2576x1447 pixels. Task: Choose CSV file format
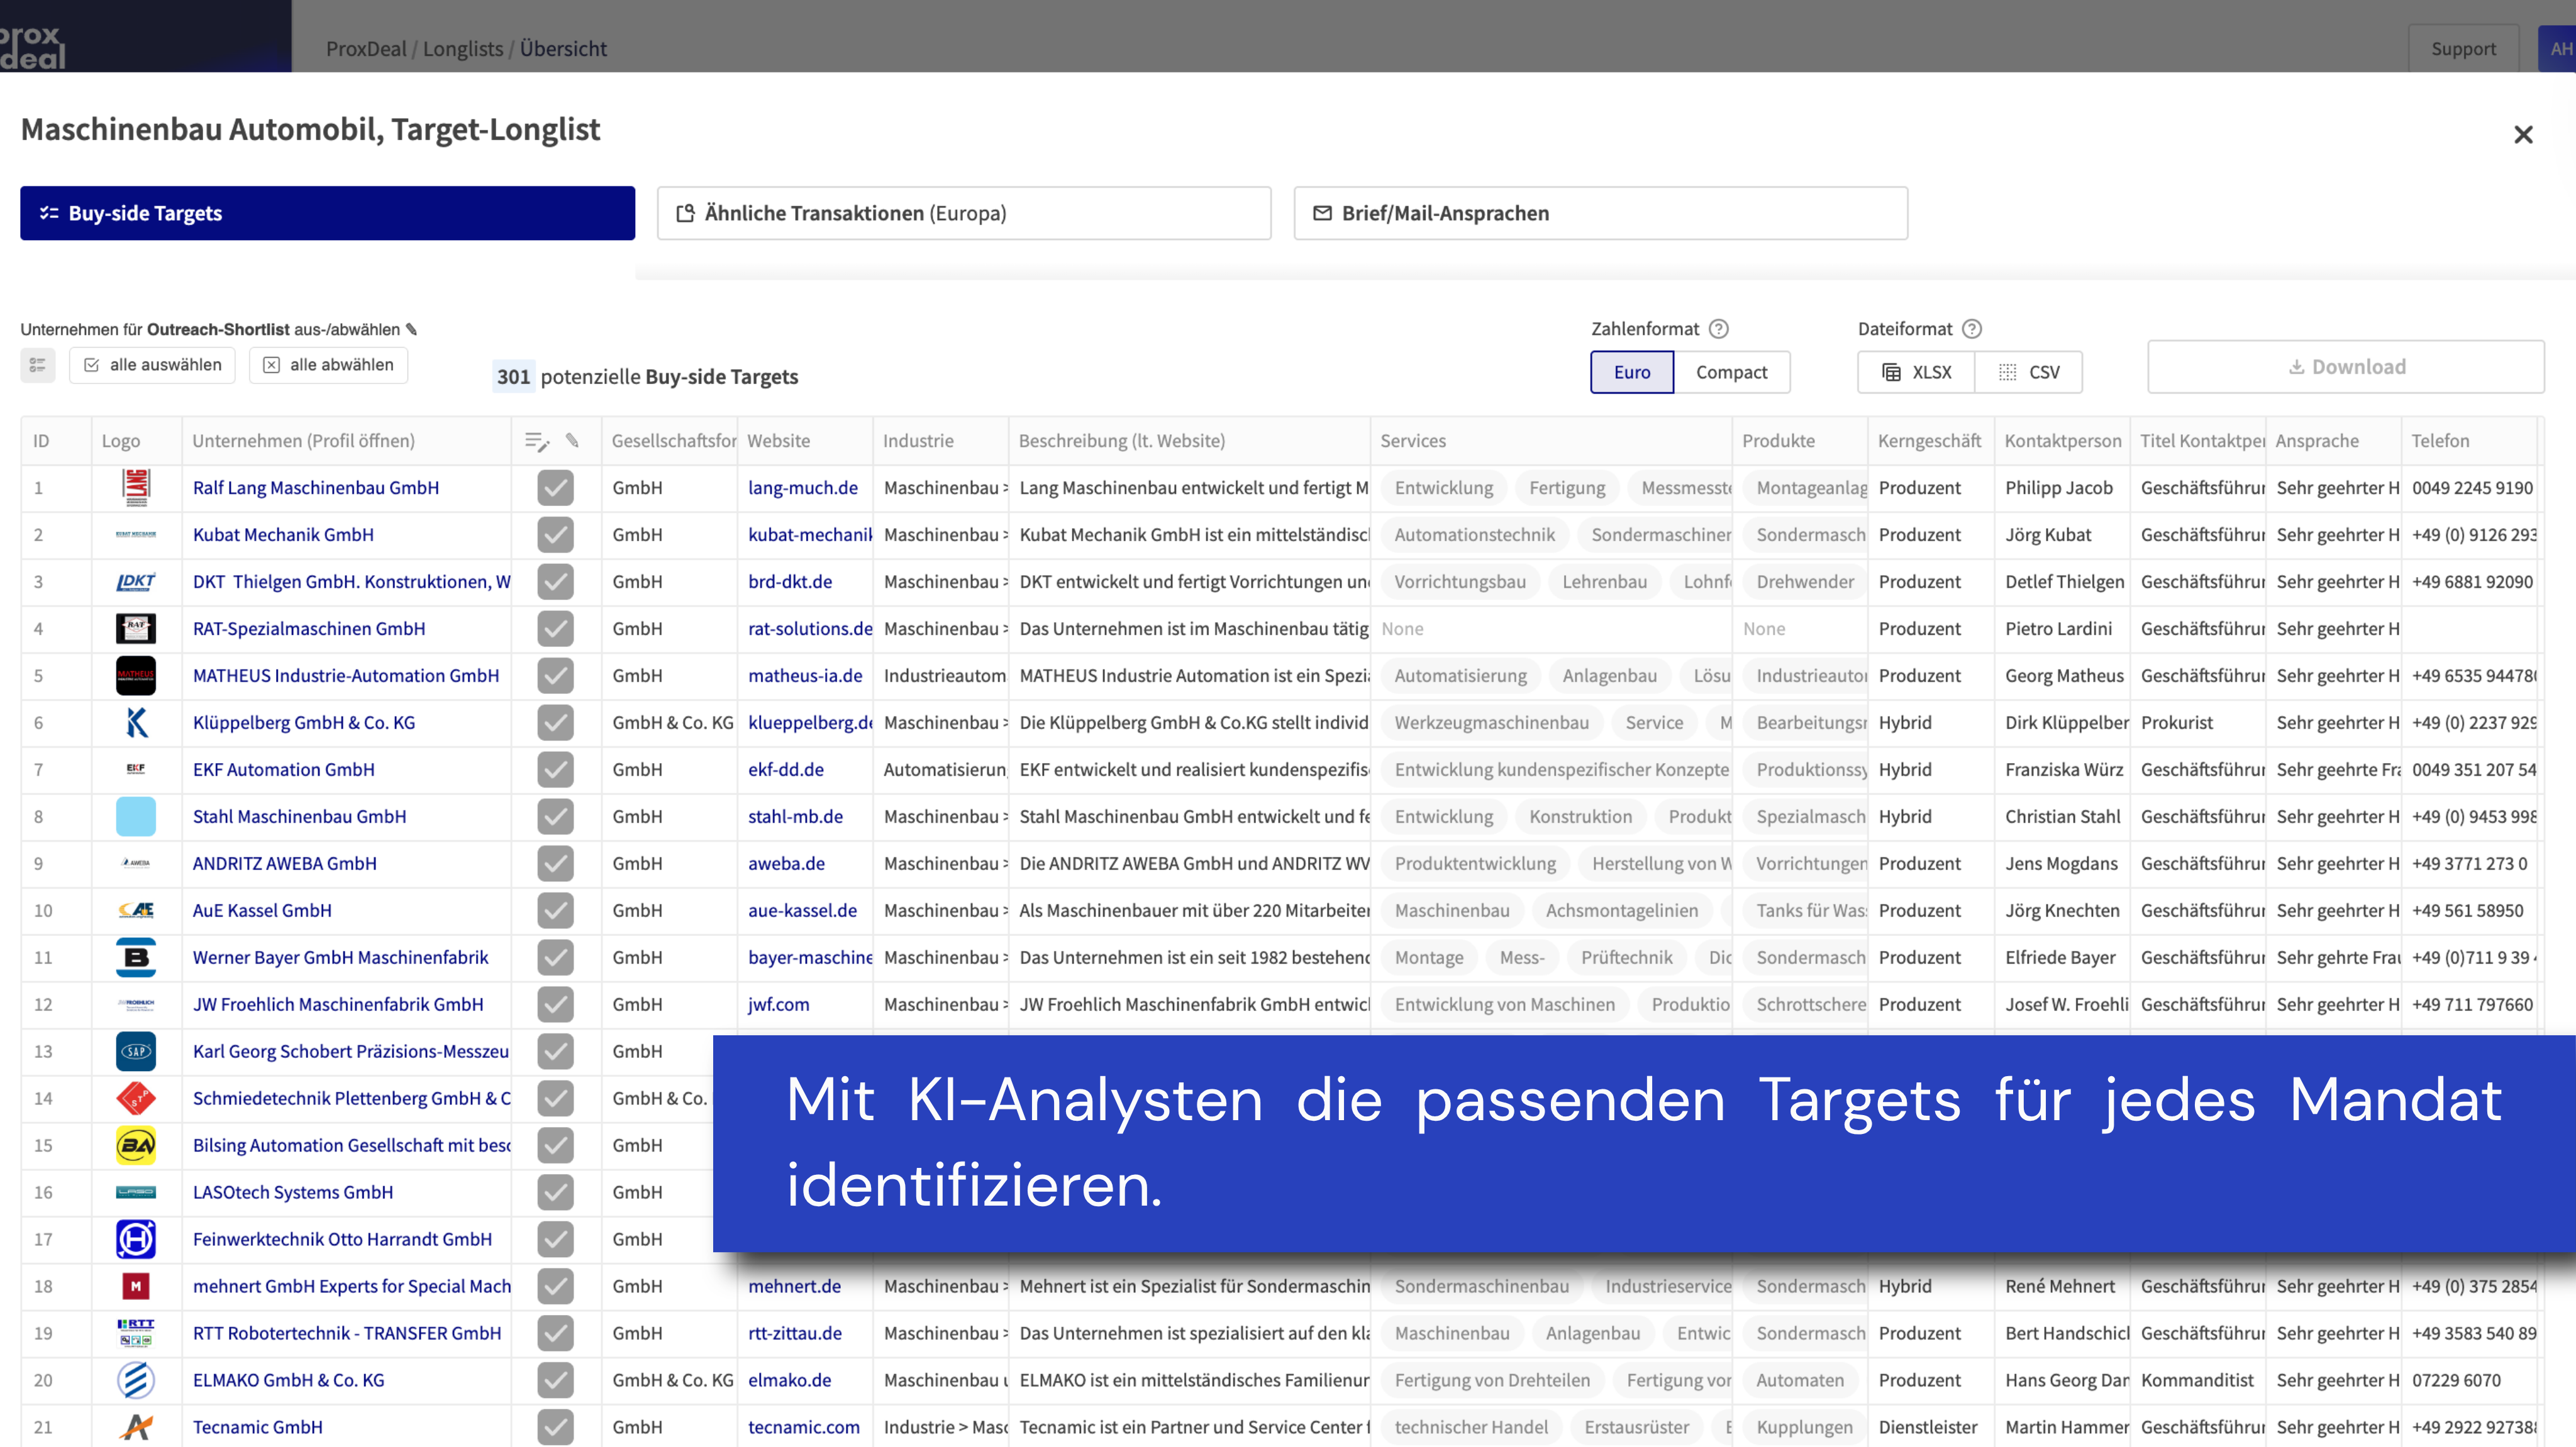[x=2029, y=371]
